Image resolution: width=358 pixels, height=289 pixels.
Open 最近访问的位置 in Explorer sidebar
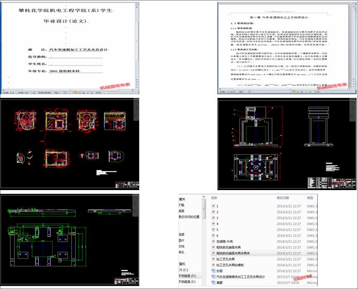click(189, 217)
